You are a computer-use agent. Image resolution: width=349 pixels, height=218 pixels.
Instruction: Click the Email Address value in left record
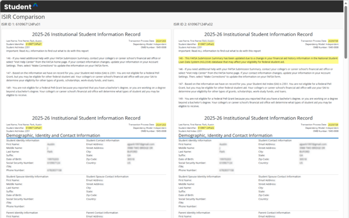click(141, 144)
